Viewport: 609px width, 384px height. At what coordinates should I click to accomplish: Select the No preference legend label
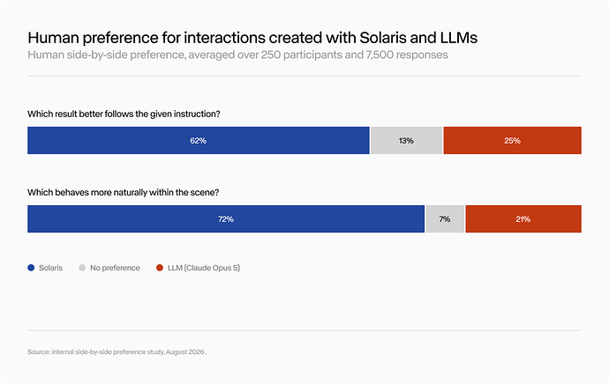(x=115, y=268)
